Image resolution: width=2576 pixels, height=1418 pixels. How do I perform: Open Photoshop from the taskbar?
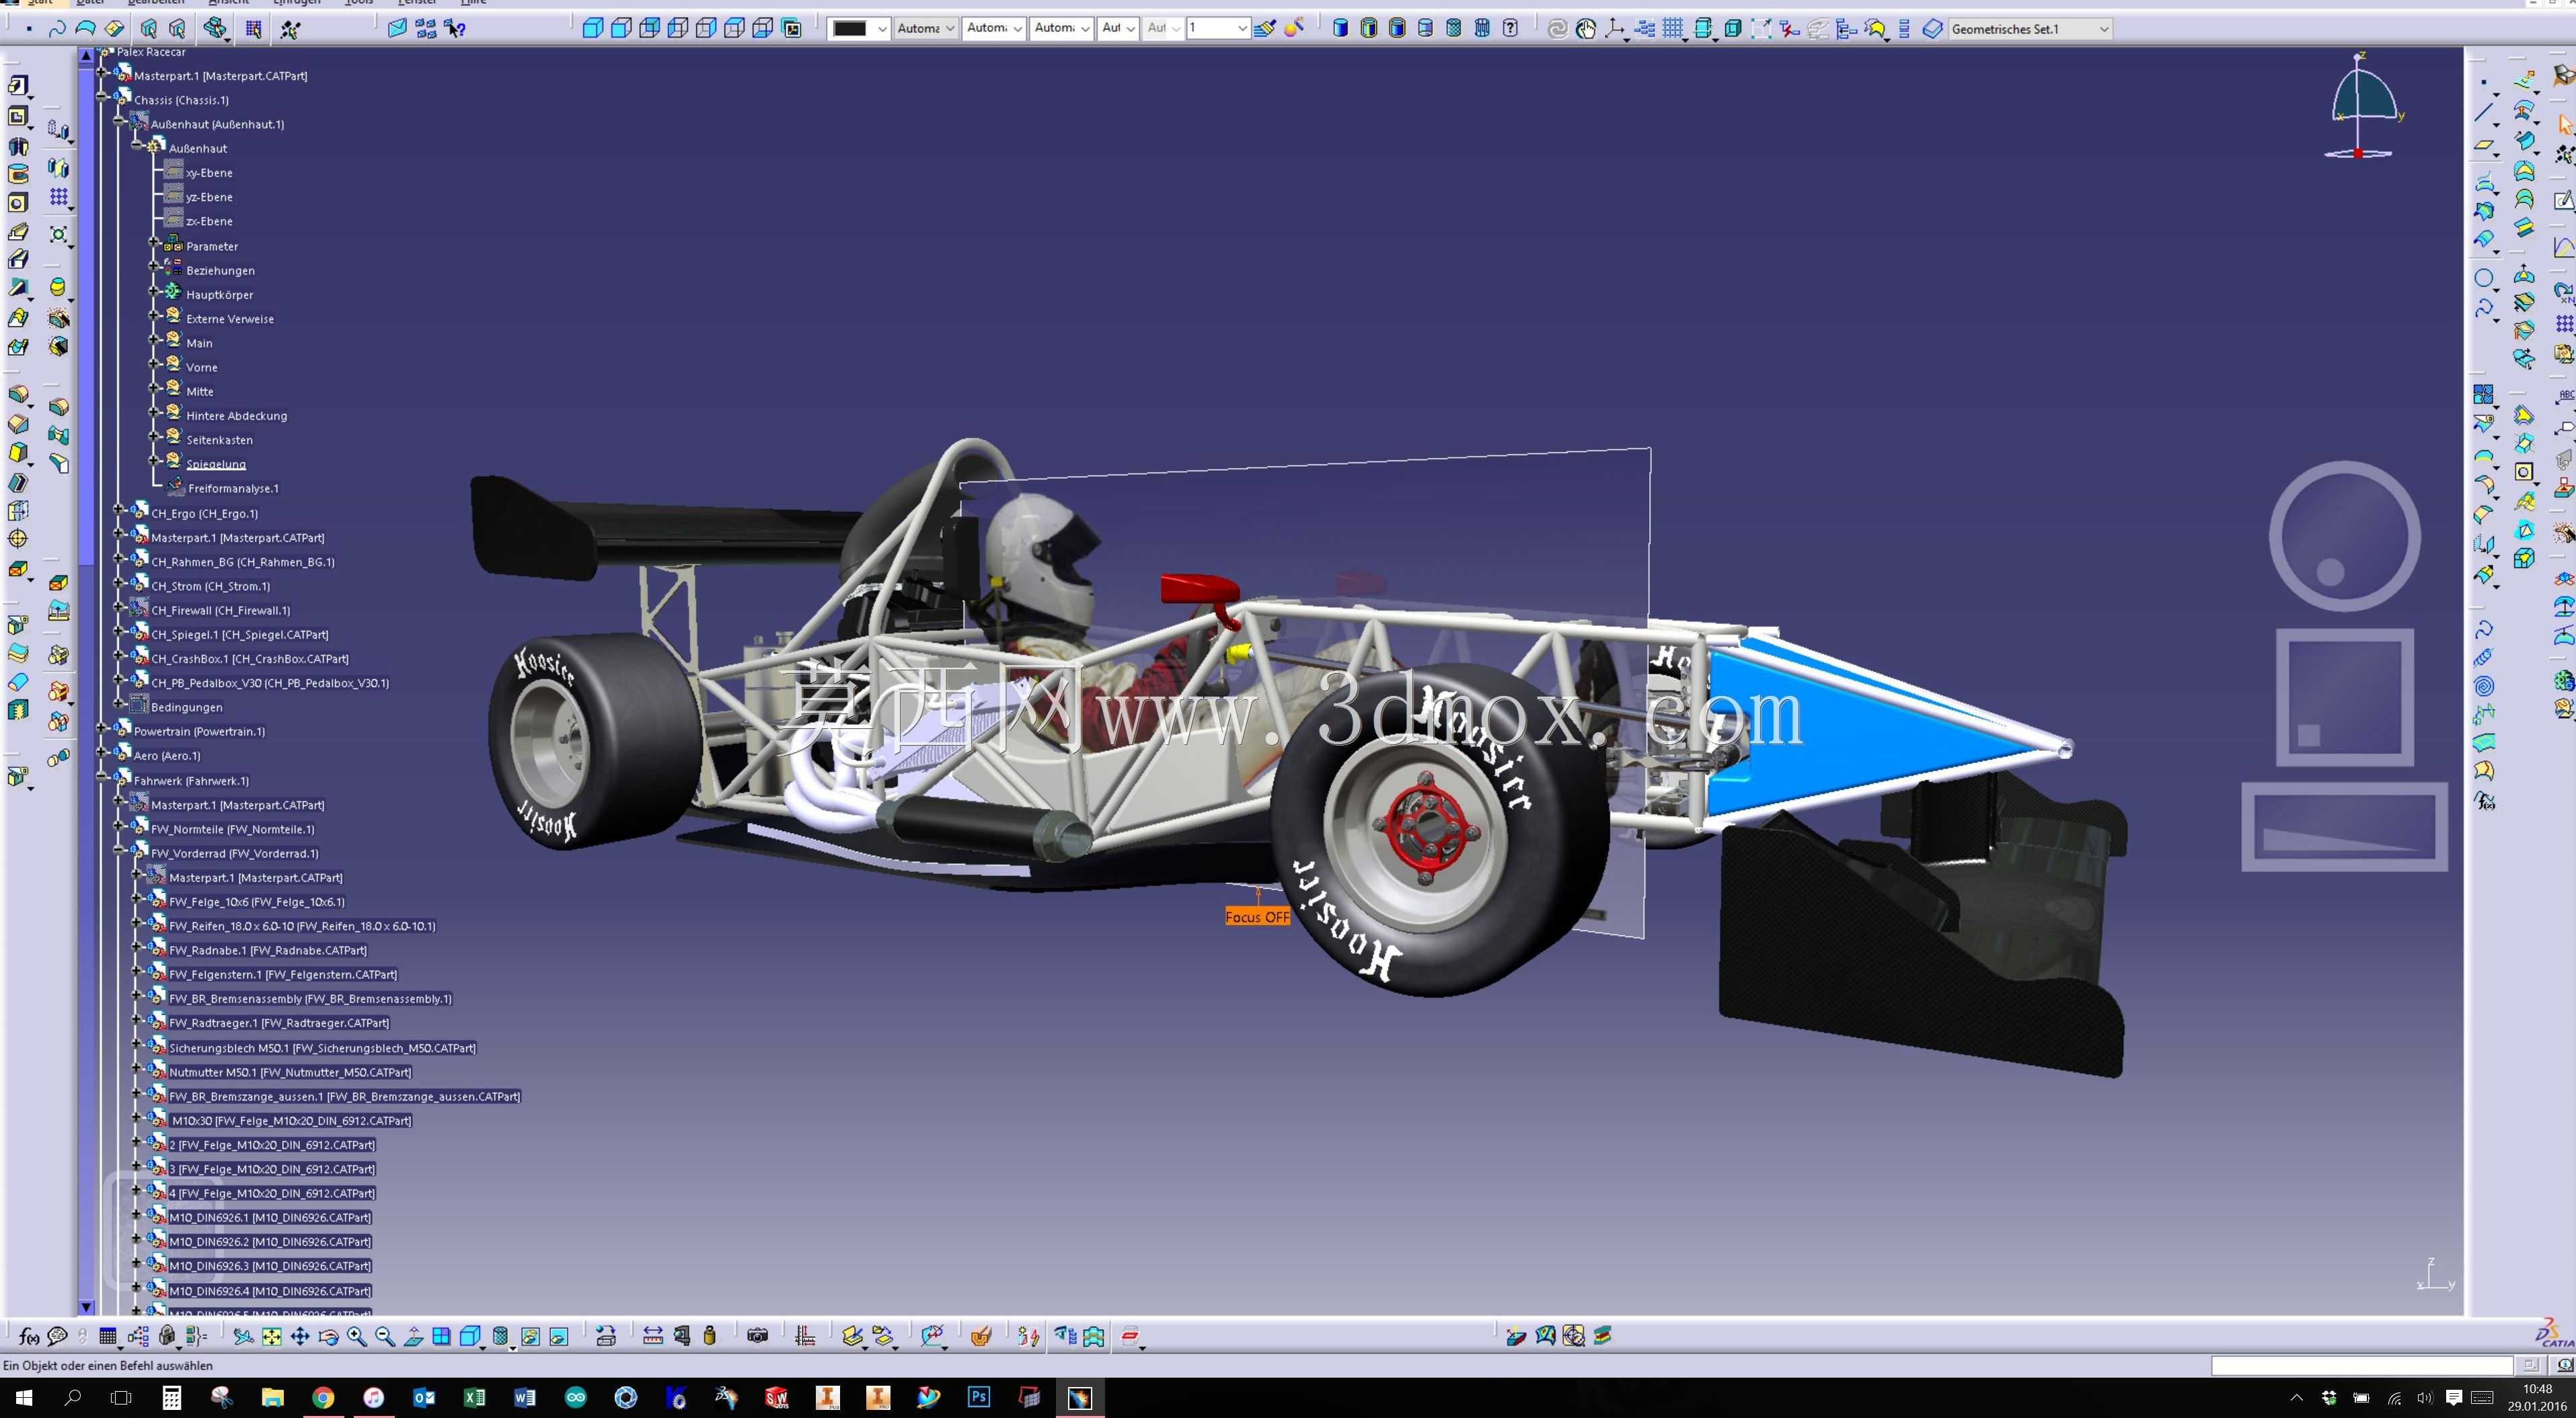pos(978,1397)
